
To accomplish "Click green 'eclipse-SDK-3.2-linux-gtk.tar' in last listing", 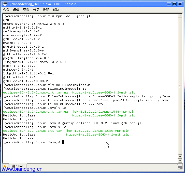I will pos(33,131).
